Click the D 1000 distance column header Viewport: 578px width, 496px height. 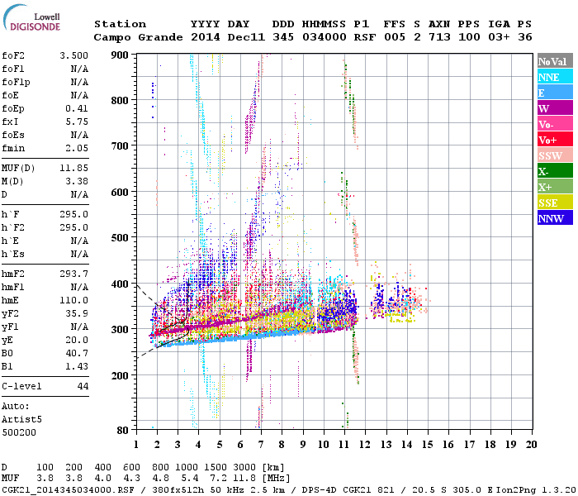[186, 468]
